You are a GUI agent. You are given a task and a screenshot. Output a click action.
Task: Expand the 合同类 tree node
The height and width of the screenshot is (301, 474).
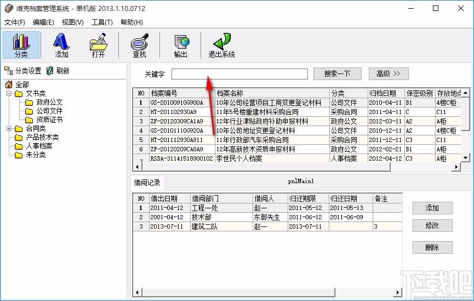[x=9, y=128]
